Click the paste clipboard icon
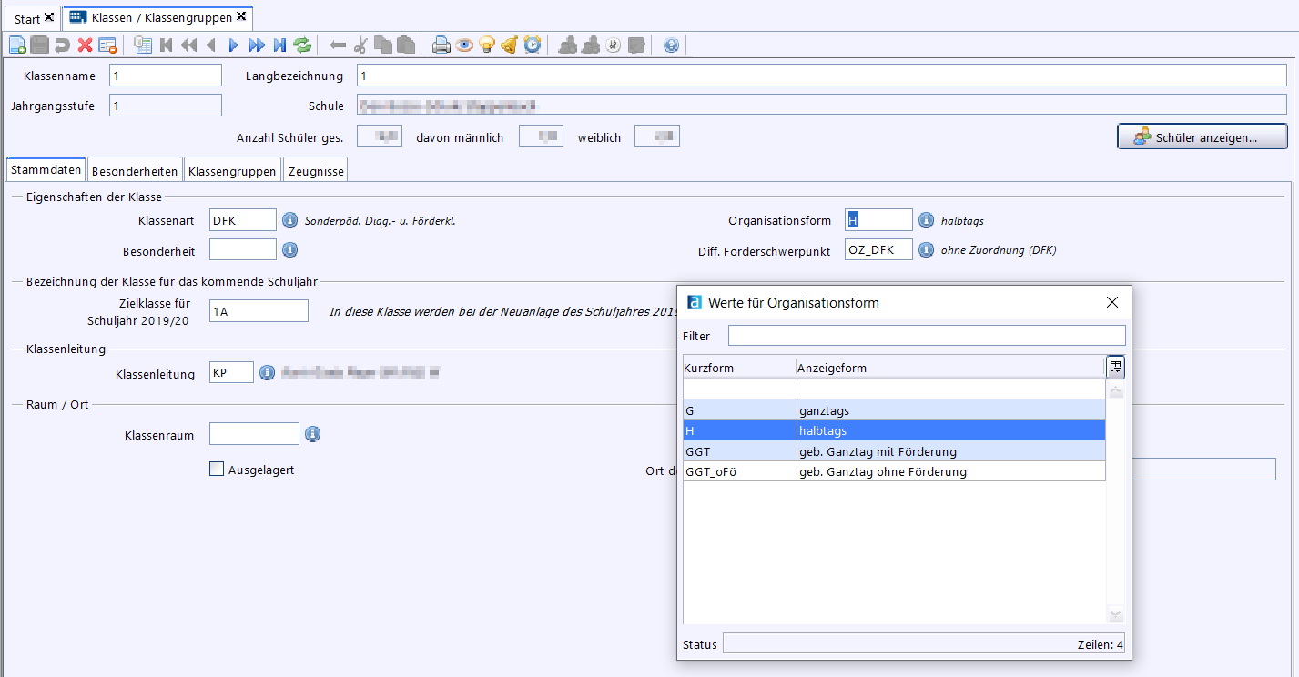The width and height of the screenshot is (1299, 677). [x=406, y=45]
